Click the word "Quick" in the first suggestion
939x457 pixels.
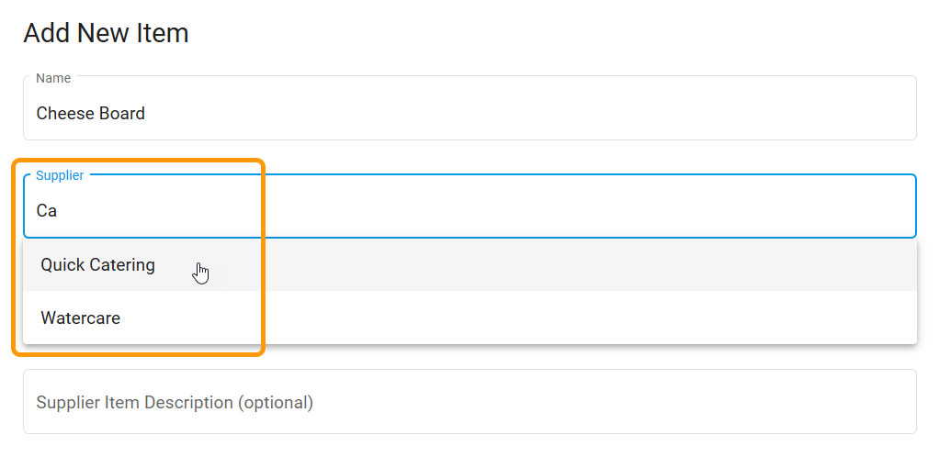pos(62,265)
